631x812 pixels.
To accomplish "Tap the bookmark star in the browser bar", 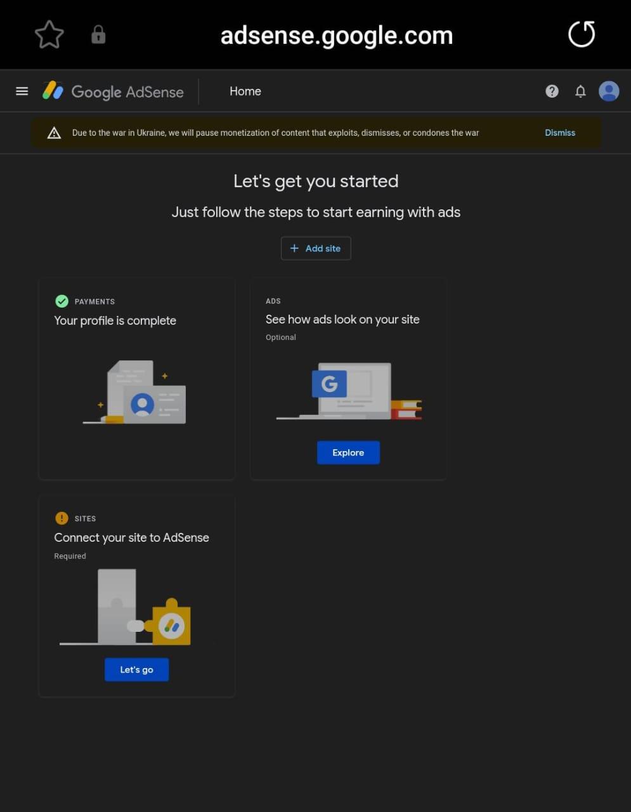I will [x=49, y=34].
